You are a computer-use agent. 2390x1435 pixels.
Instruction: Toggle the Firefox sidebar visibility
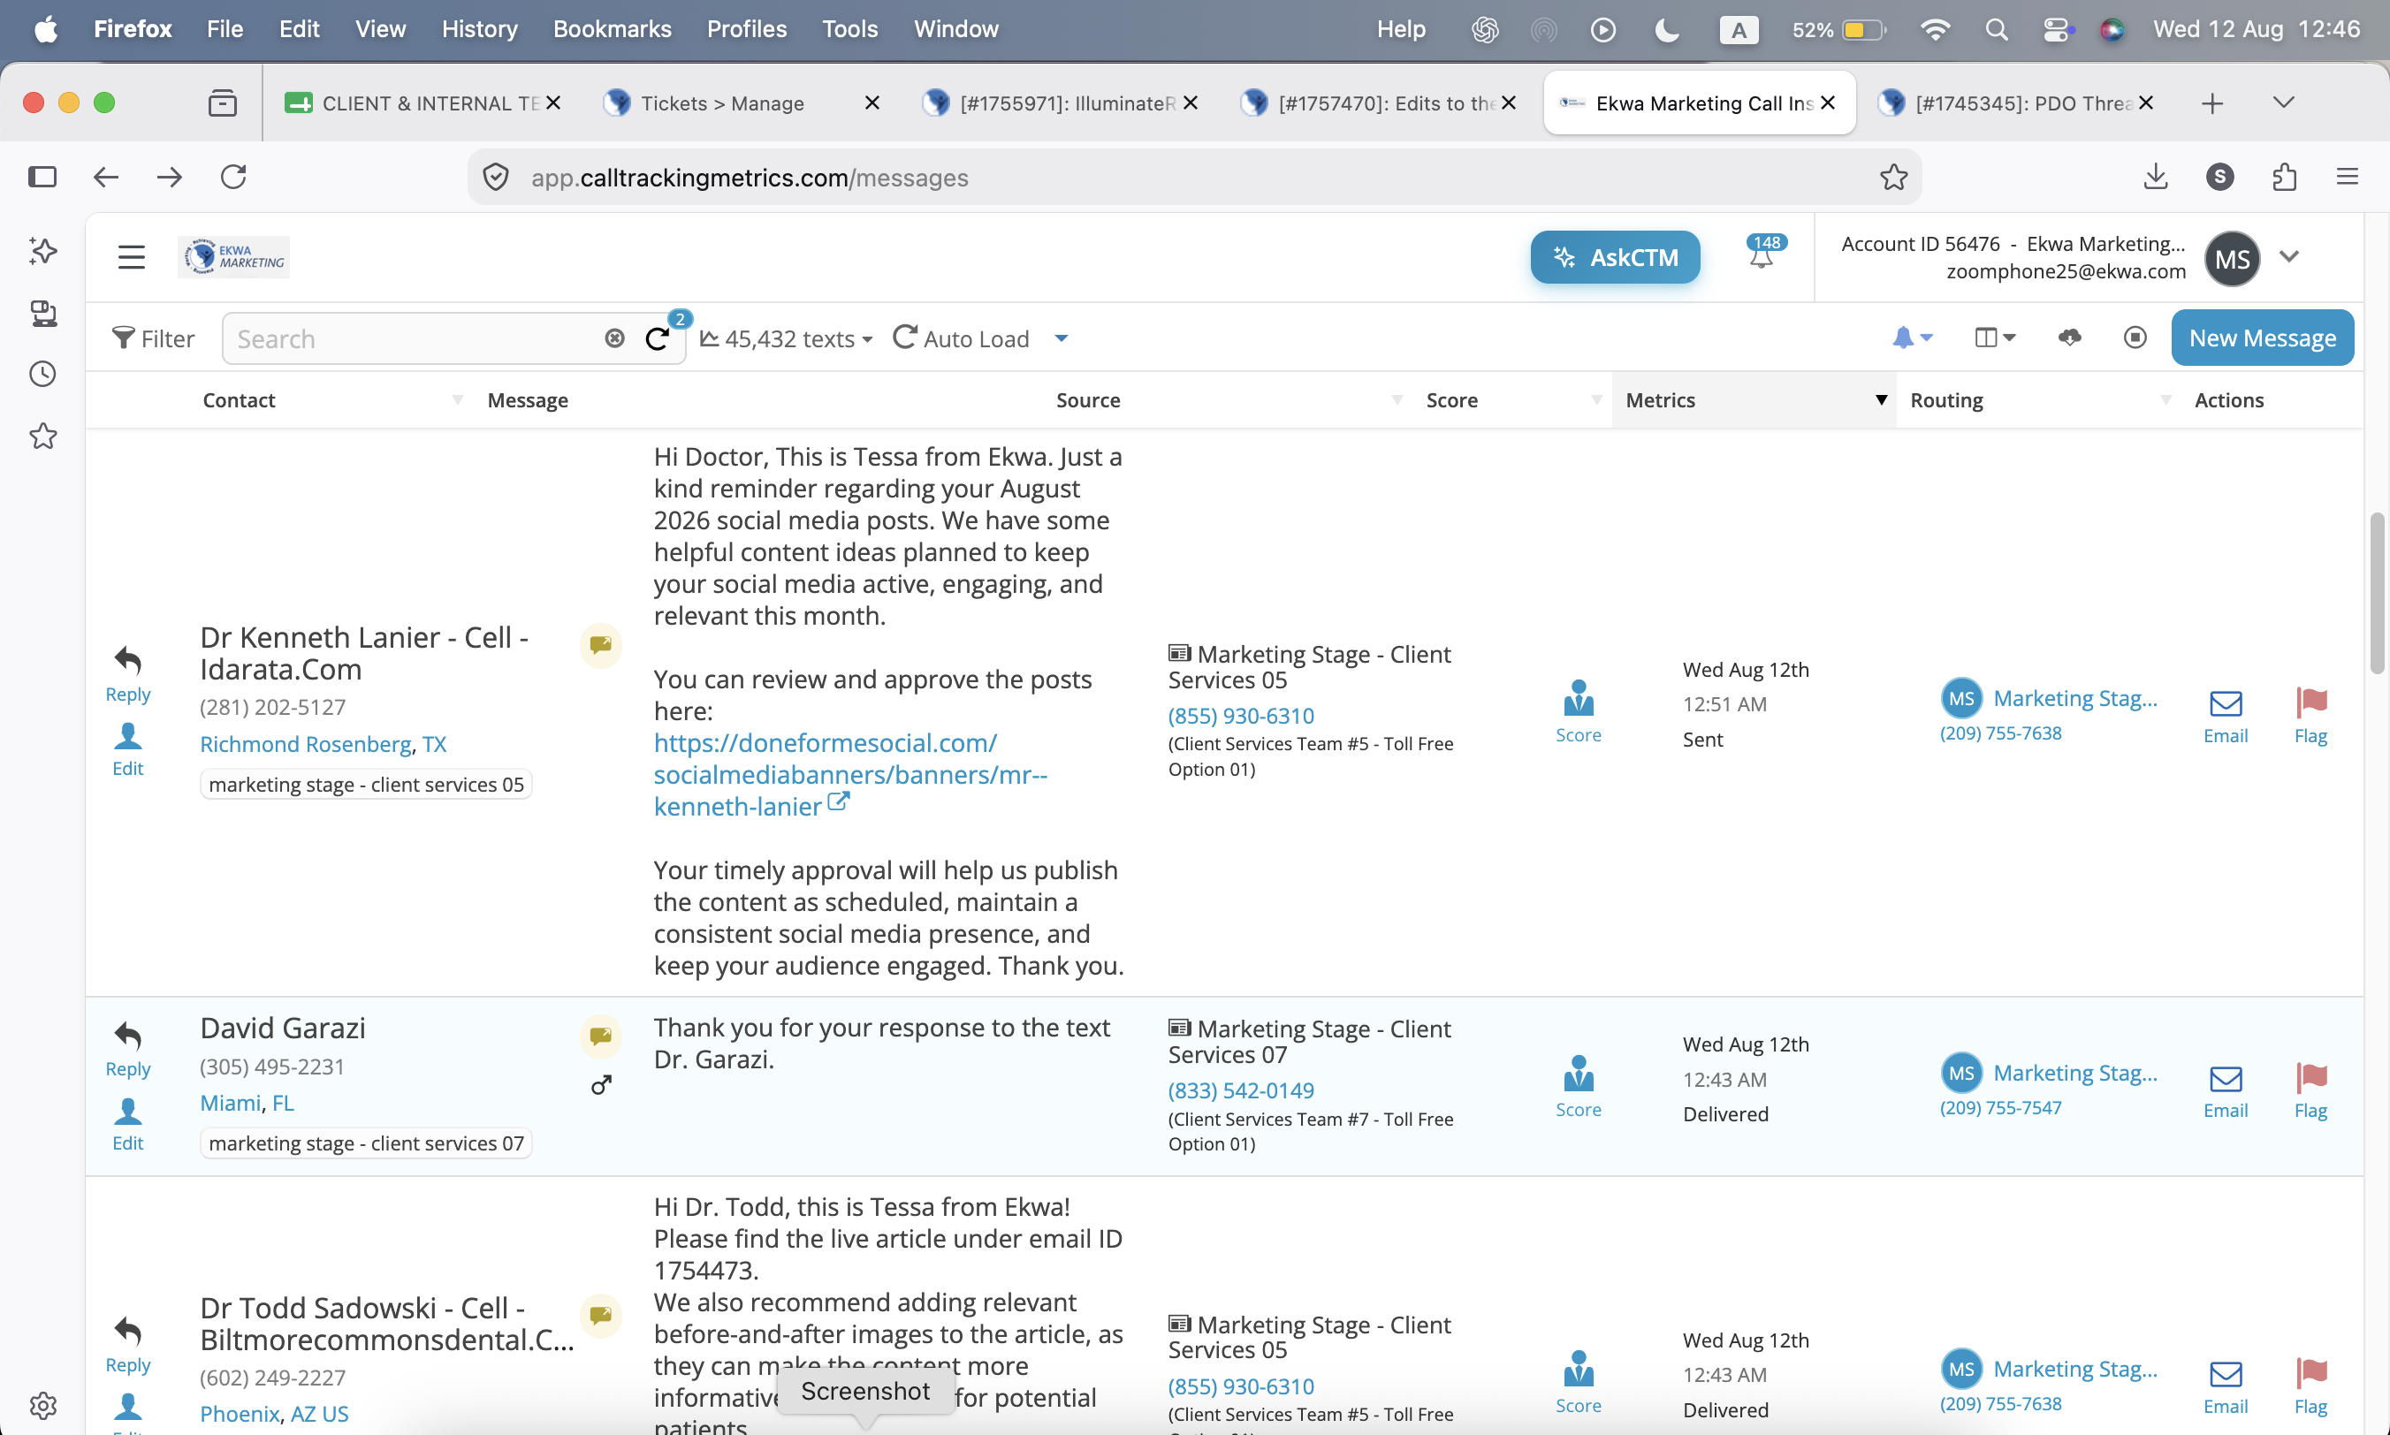click(42, 177)
